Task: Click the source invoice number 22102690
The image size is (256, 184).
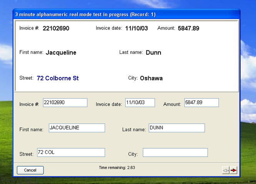Action: click(x=56, y=28)
